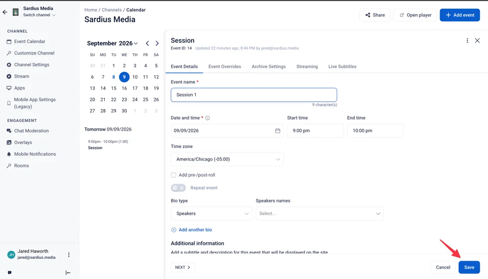
Task: Click the Start time field
Action: click(315, 131)
